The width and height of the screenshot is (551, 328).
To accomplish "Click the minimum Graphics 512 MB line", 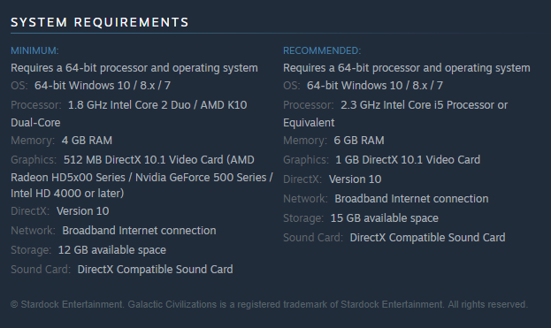I will (x=133, y=160).
